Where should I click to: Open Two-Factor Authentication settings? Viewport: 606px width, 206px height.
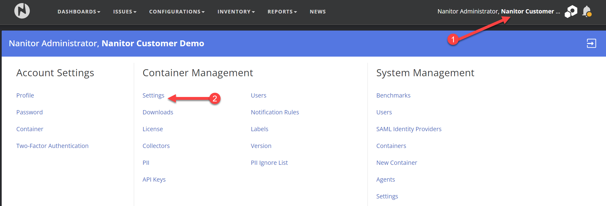52,146
